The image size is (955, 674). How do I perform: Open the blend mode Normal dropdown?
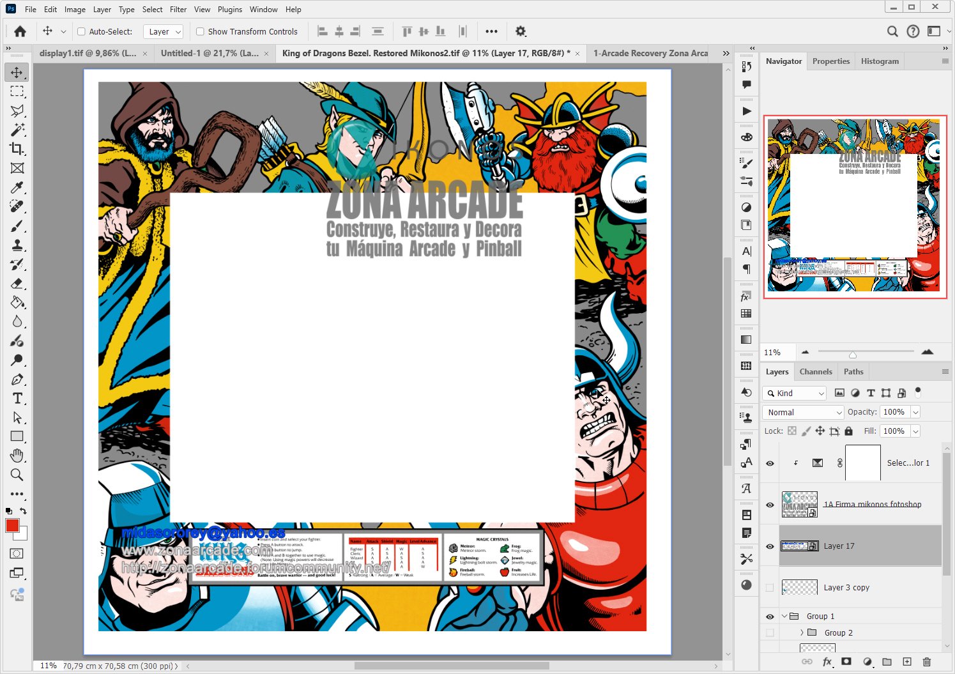pyautogui.click(x=804, y=413)
